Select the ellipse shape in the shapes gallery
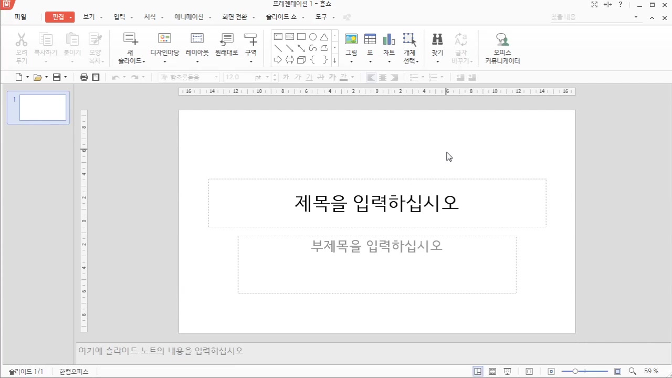 (x=312, y=37)
